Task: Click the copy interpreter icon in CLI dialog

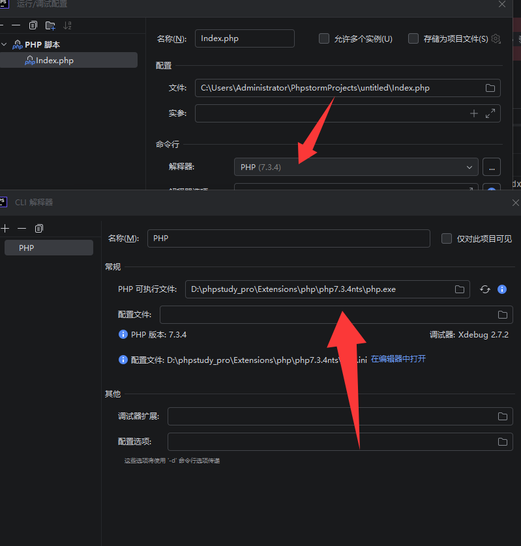Action: 39,229
